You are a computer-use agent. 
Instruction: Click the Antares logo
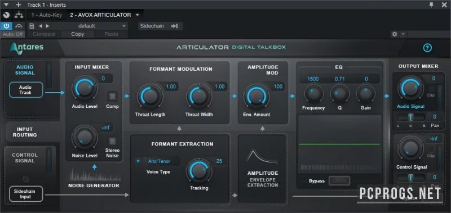click(26, 48)
